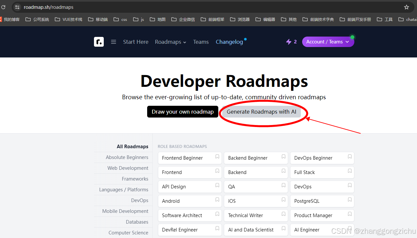This screenshot has height=238, width=417.
Task: Open the 我的博客 bookmark
Action: click(9, 19)
